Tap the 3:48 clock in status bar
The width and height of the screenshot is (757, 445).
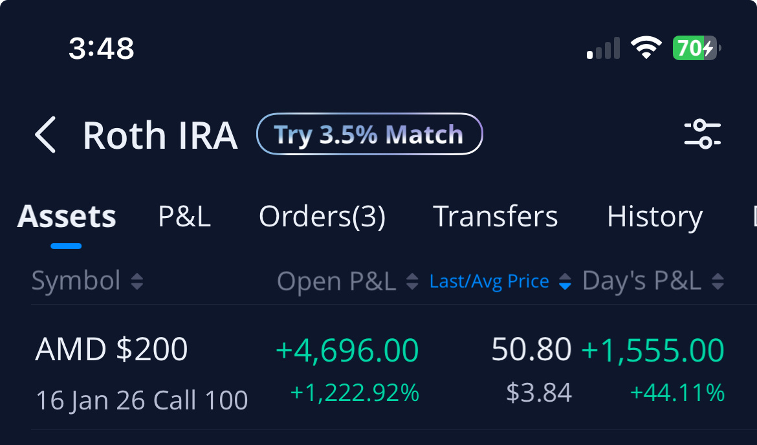point(102,49)
